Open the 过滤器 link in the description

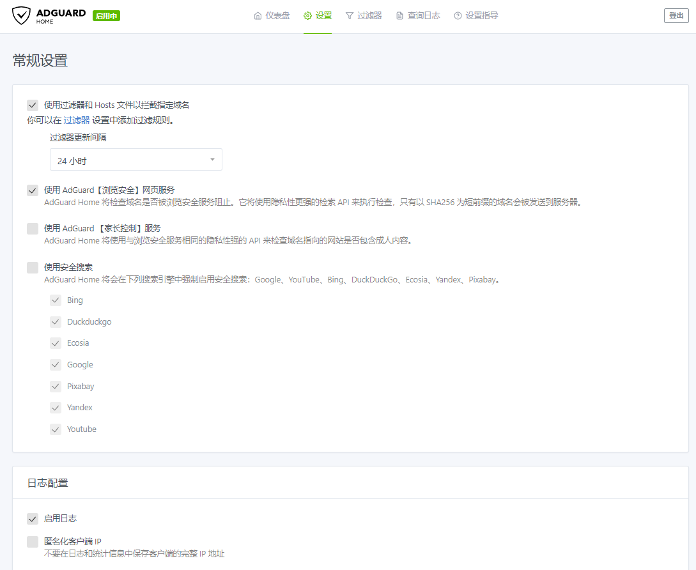[x=77, y=120]
